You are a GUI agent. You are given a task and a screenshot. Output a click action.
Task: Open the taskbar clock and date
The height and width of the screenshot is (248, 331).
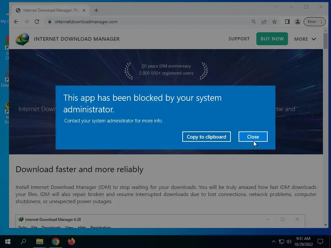click(x=303, y=242)
